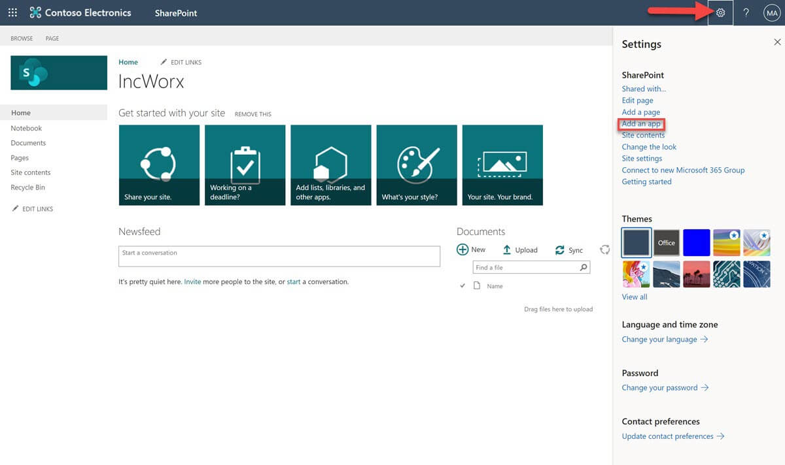Image resolution: width=785 pixels, height=465 pixels.
Task: Click the New document plus icon
Action: [462, 249]
